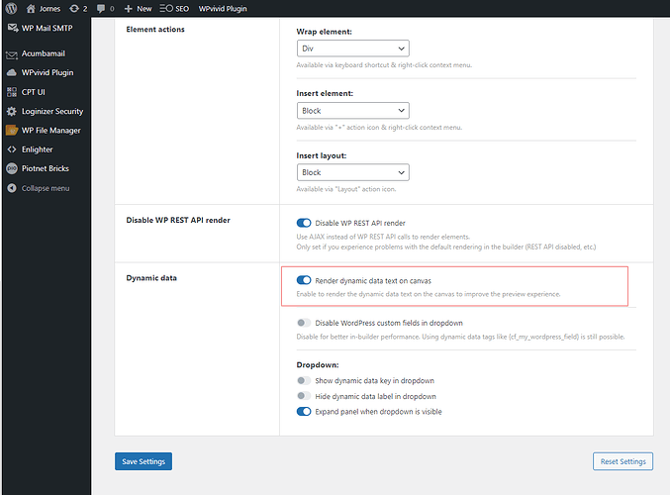Click the updates circular arrows icon

tap(74, 9)
